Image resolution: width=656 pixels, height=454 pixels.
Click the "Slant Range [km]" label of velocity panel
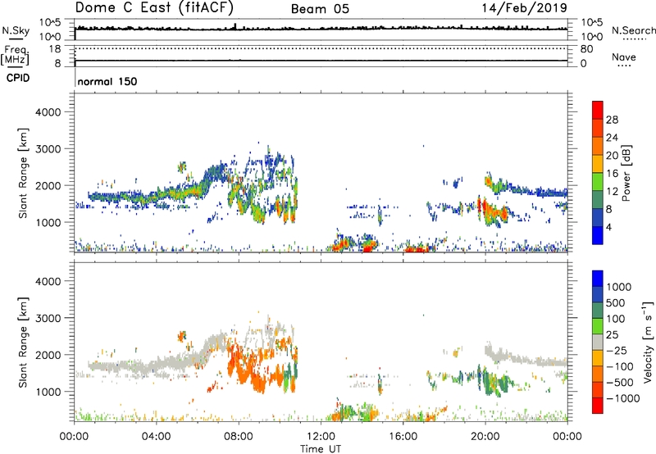[23, 343]
